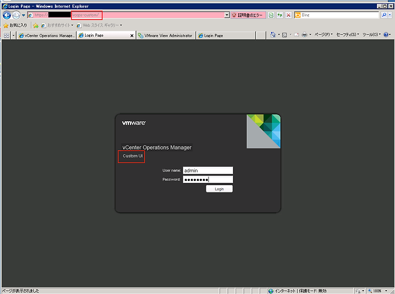Open the tab list dropdown arrow
Image resolution: width=395 pixels, height=294 pixels.
14,36
